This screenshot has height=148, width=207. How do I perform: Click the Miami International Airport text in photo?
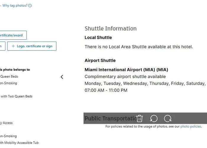pyautogui.click(x=126, y=70)
